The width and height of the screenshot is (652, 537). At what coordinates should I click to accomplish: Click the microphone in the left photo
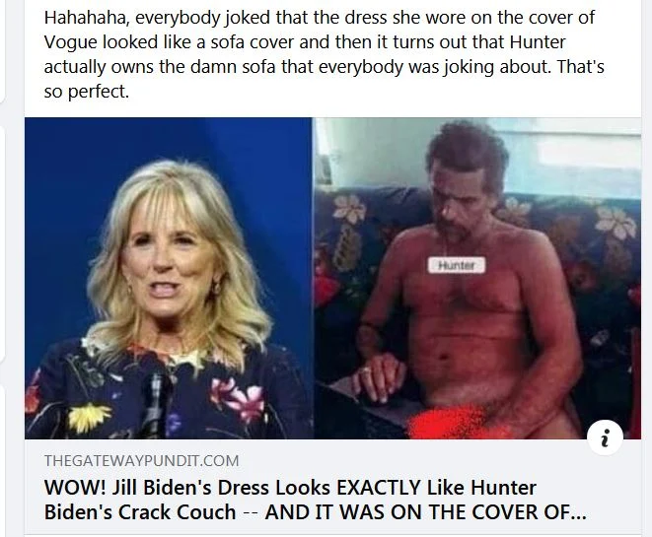click(157, 401)
